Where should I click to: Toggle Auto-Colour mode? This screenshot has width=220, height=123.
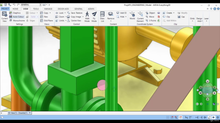tap(16, 17)
